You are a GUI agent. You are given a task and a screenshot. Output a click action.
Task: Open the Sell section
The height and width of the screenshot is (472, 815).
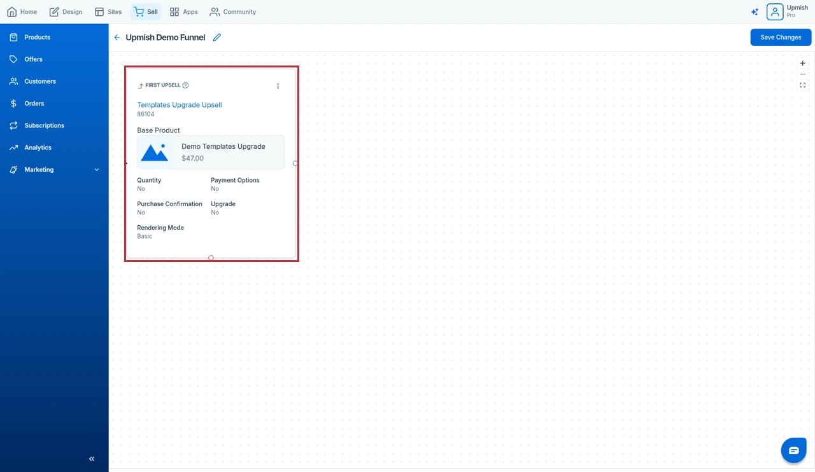coord(146,11)
